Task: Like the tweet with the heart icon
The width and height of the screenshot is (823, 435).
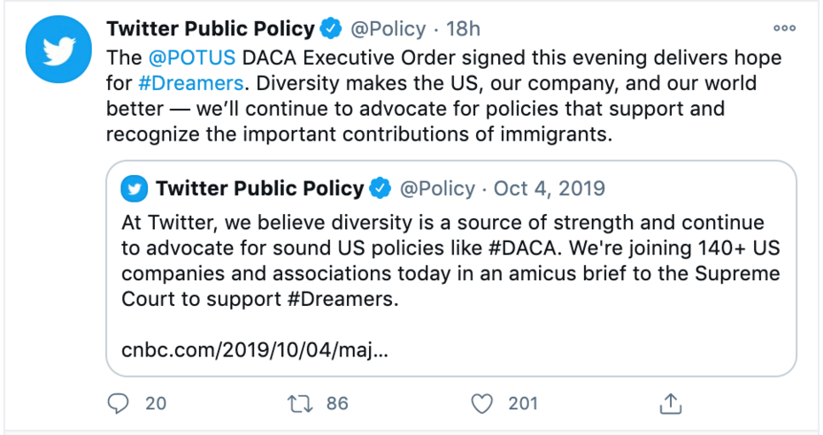Action: click(x=481, y=404)
